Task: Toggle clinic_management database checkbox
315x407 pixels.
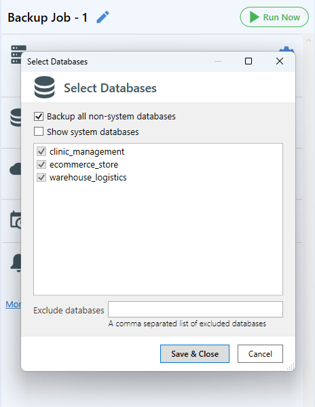Action: [x=41, y=151]
